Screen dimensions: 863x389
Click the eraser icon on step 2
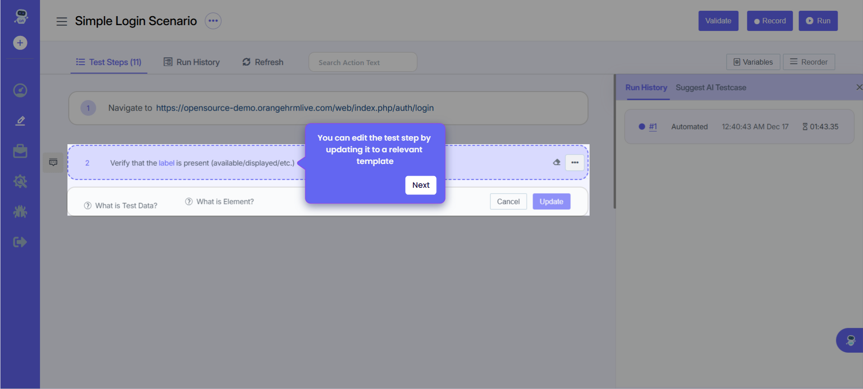(x=556, y=163)
